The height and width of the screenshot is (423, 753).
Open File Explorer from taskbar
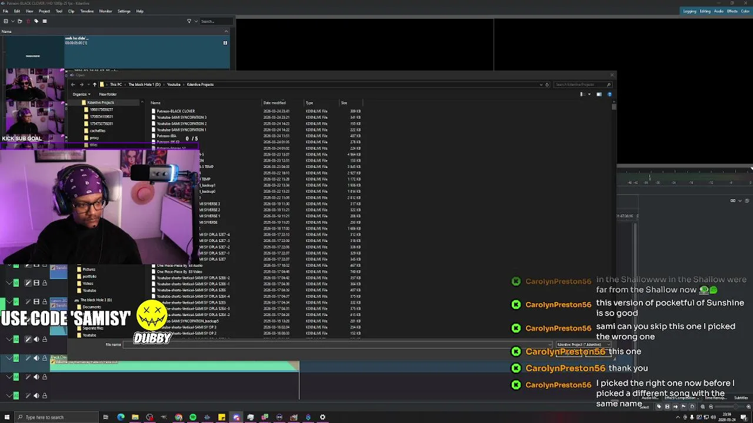135,417
